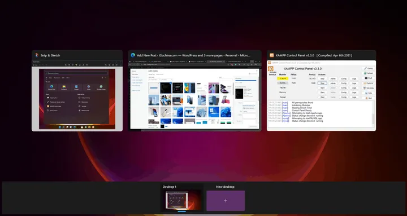This screenshot has height=216, width=407.
Task: Click the XAMPP log output area
Action: pyautogui.click(x=321, y=114)
